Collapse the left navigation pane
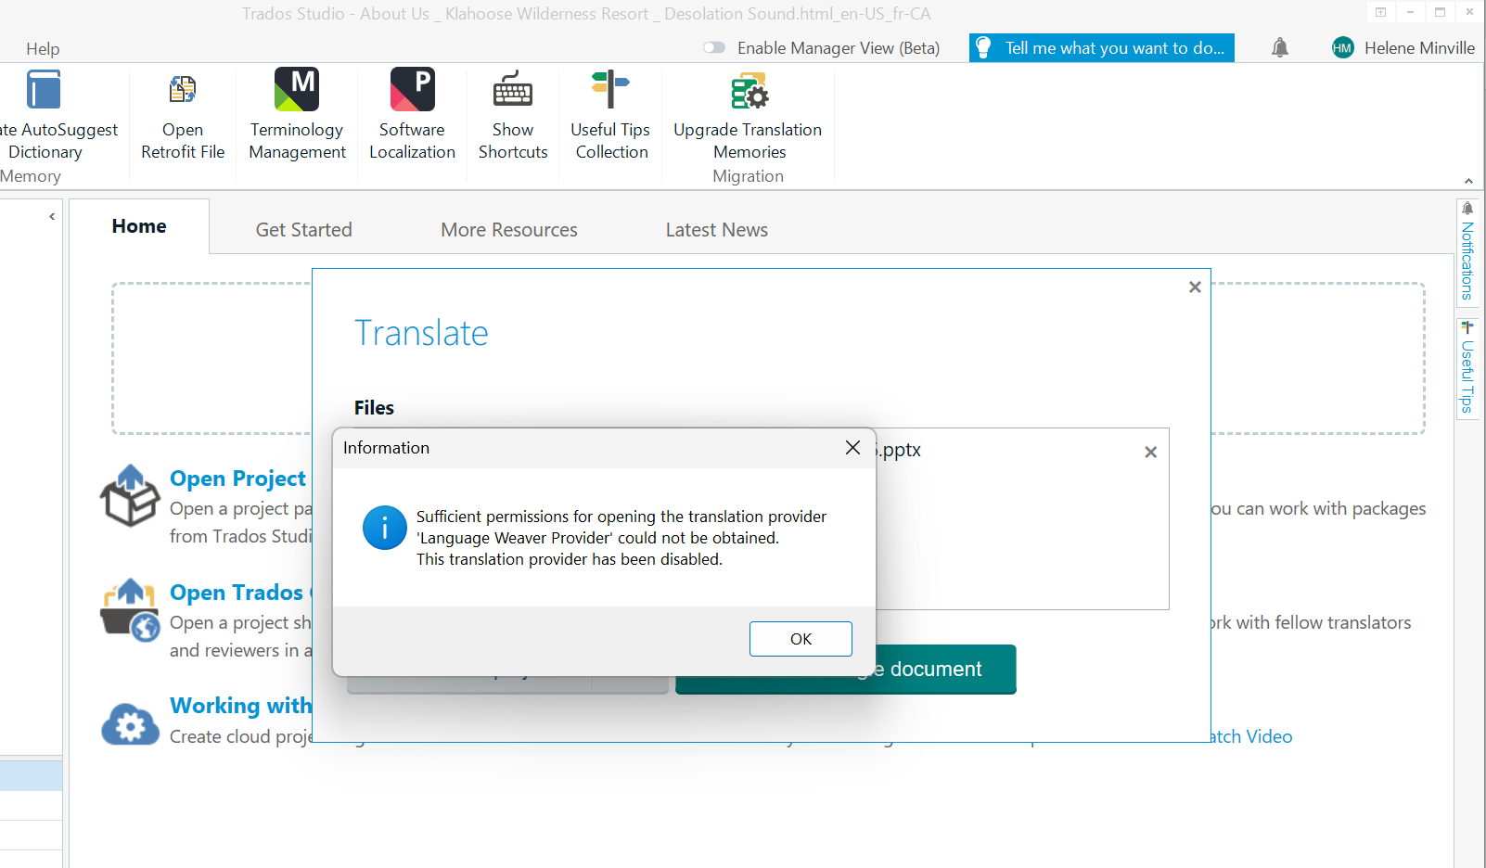The width and height of the screenshot is (1486, 868). click(51, 216)
